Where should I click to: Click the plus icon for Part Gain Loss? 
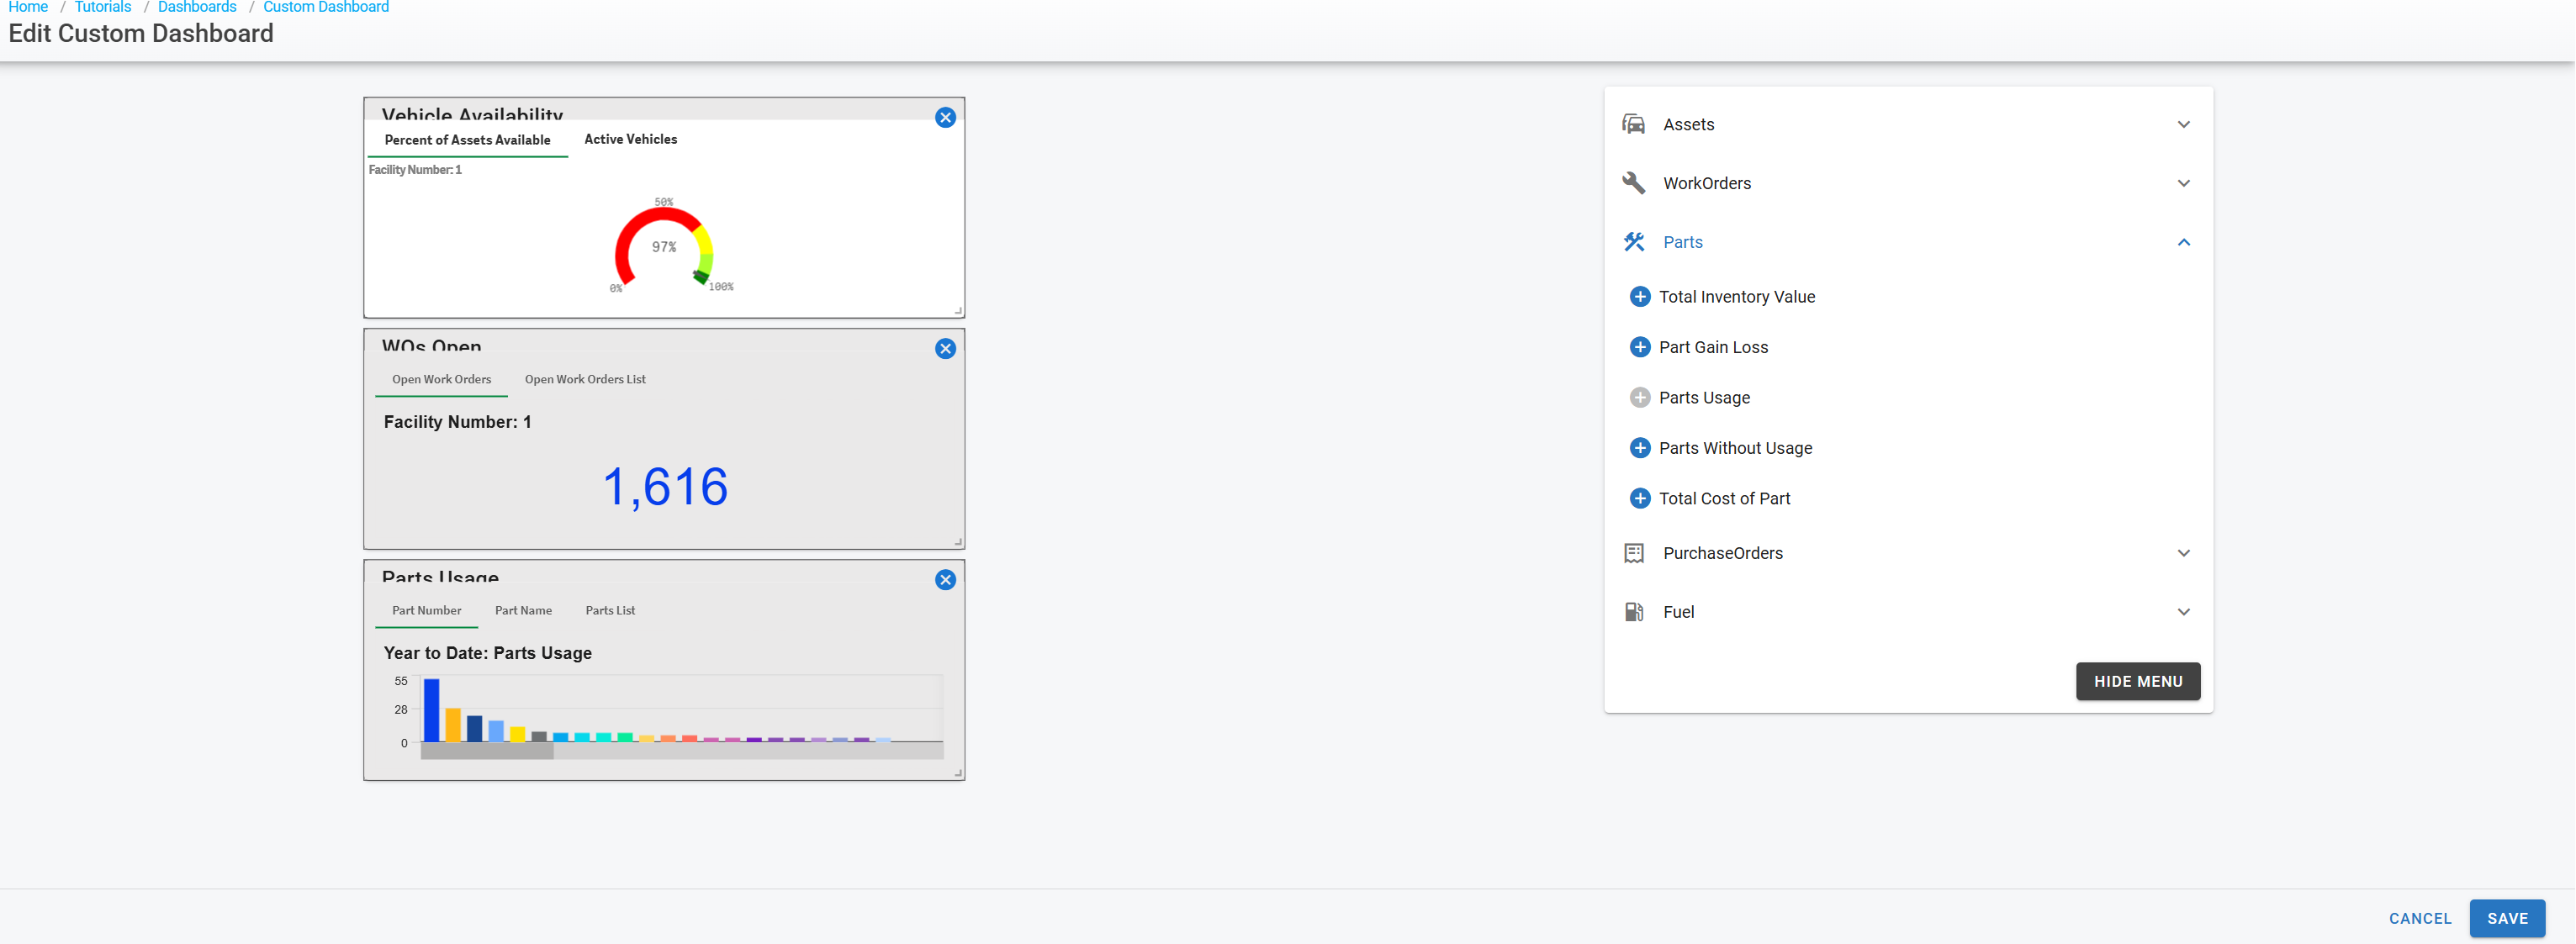tap(1639, 347)
